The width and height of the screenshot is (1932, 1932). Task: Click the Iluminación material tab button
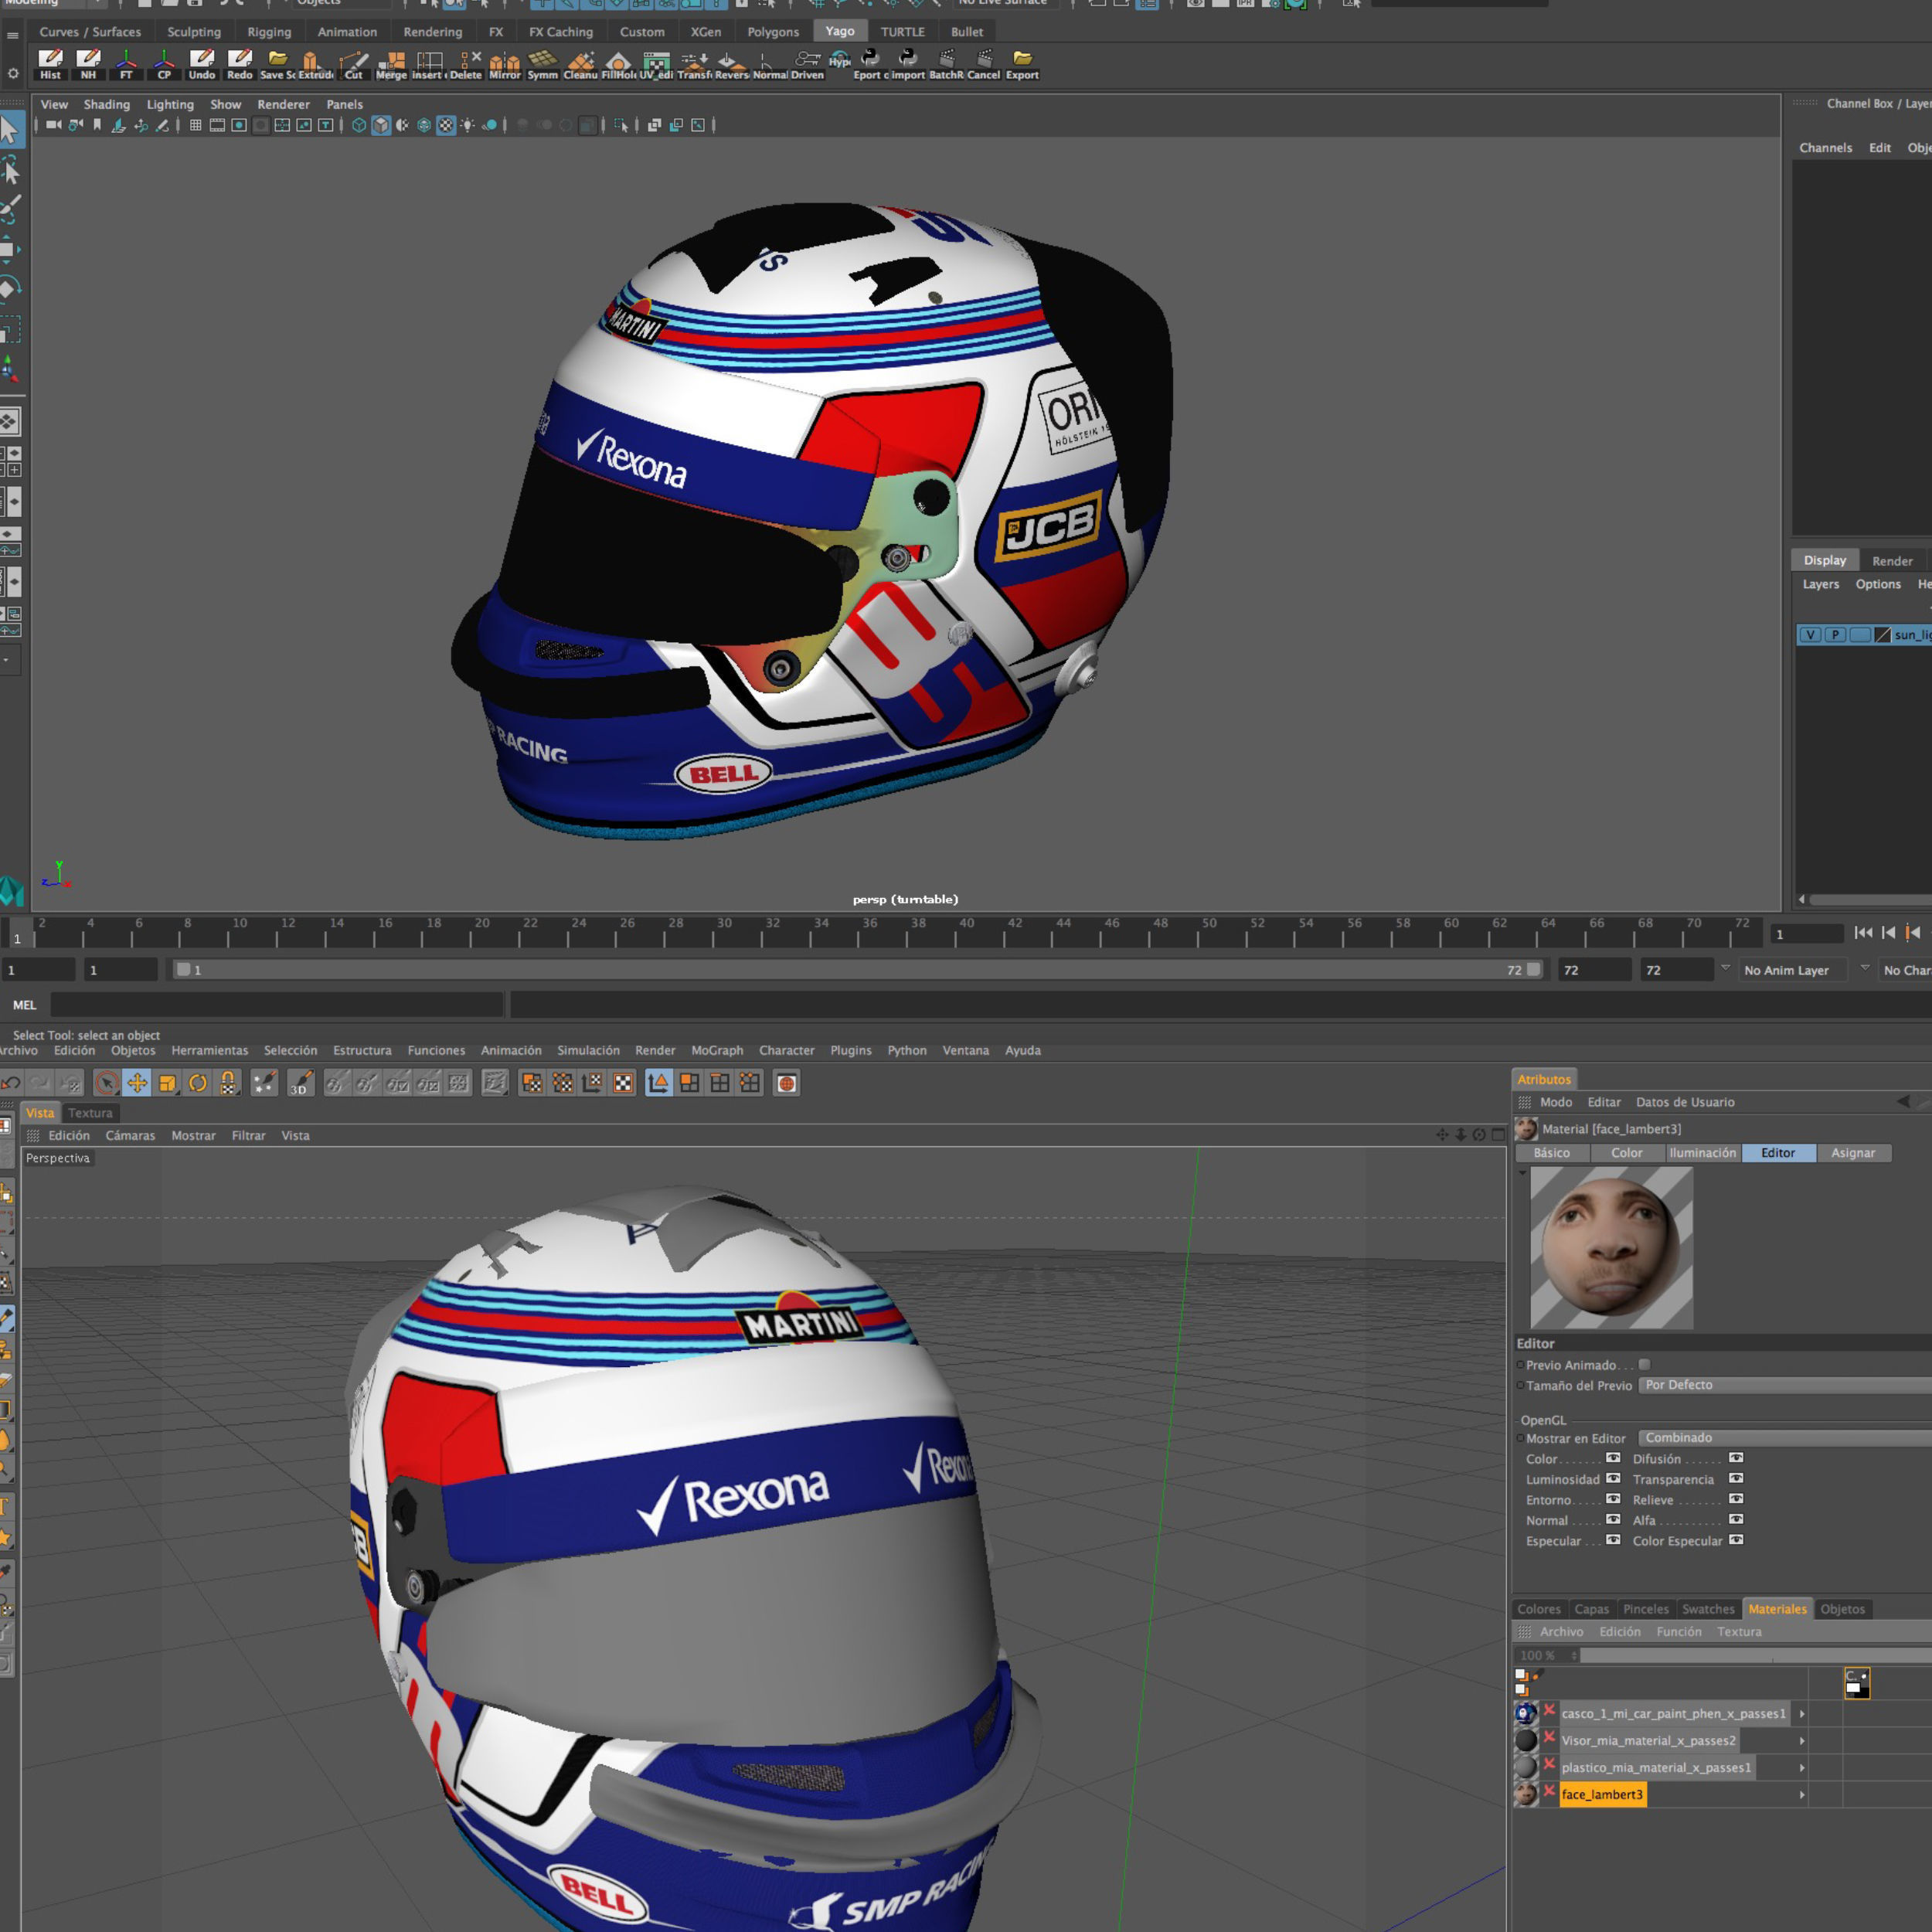click(x=1703, y=1153)
